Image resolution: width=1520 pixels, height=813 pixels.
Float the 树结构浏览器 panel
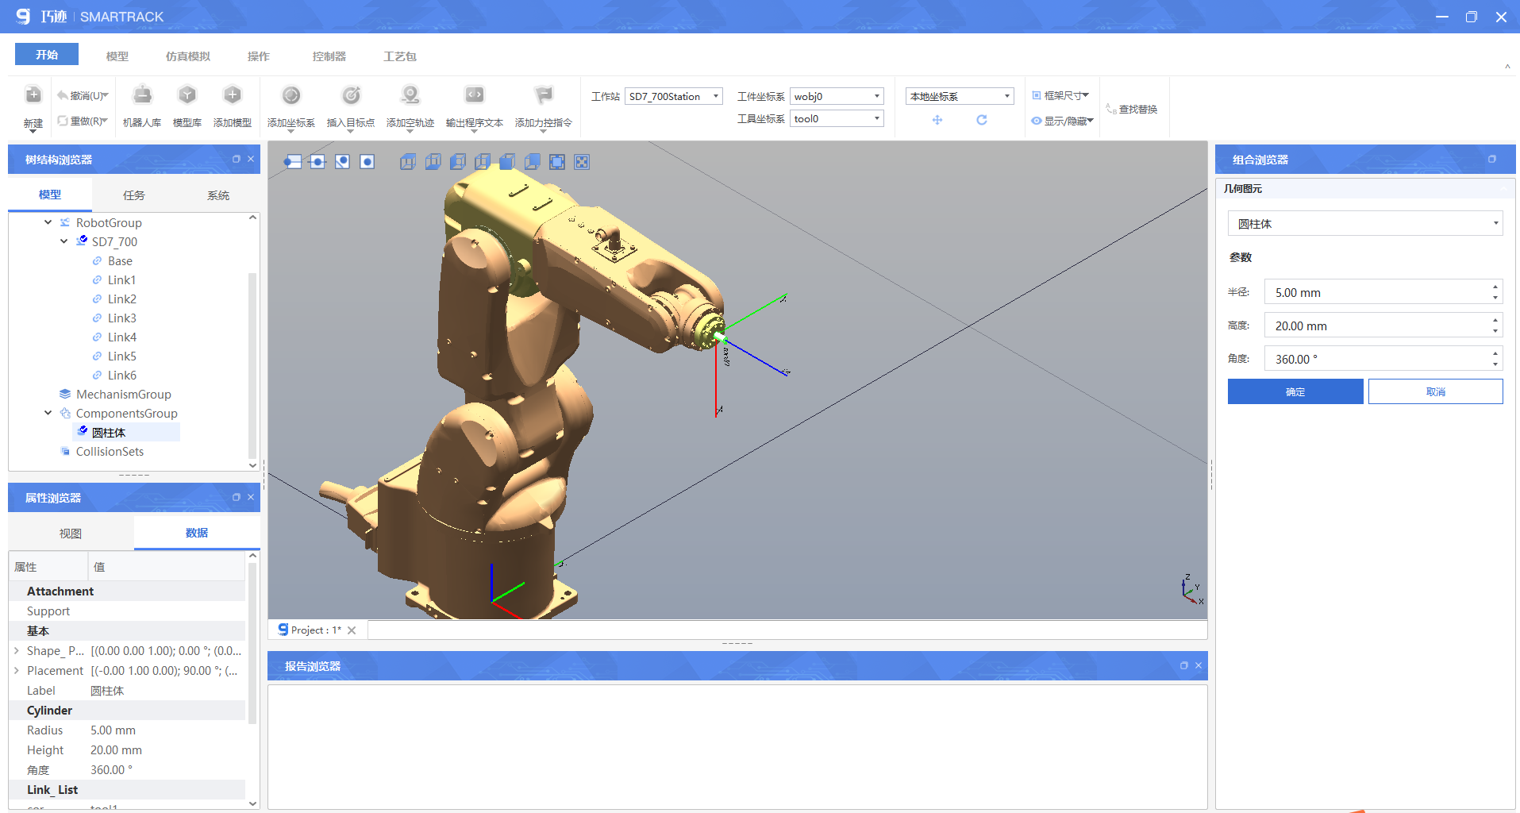237,159
